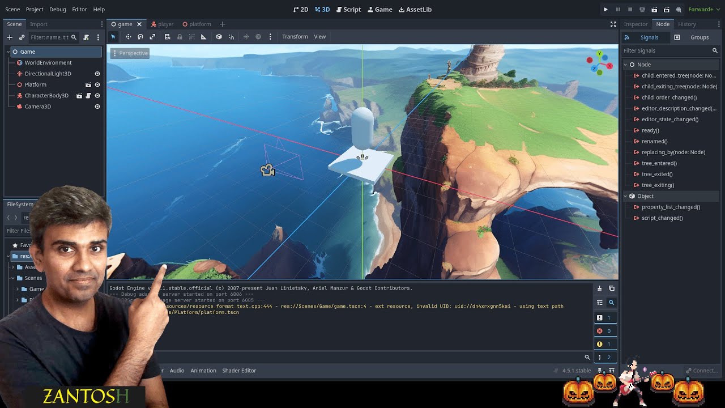Viewport: 725px width, 408px height.
Task: Open the View menu in viewport toolbar
Action: (320, 37)
